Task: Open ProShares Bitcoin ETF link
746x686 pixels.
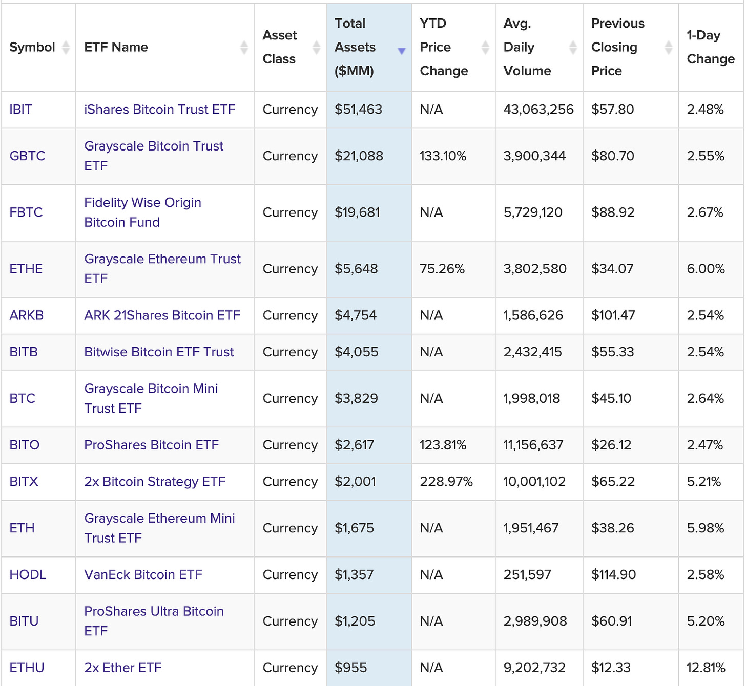Action: [x=152, y=445]
